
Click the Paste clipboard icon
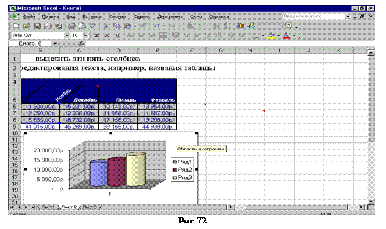[x=127, y=26]
